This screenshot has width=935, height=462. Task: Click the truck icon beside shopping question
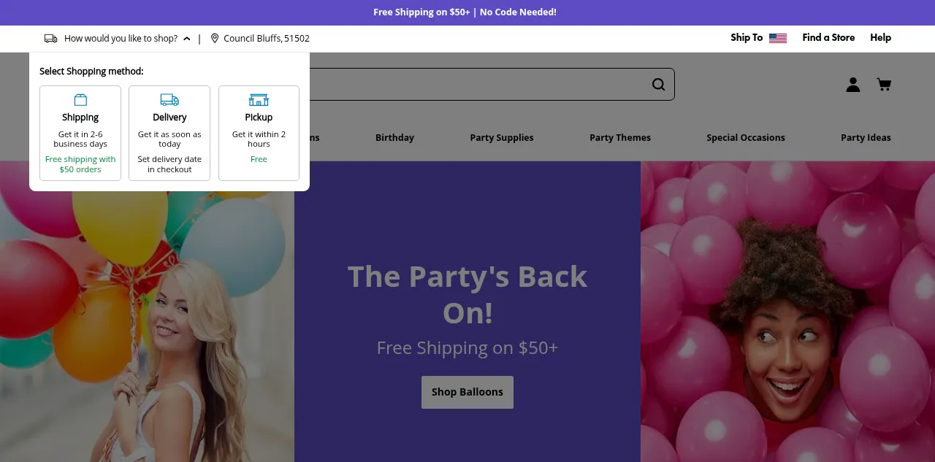tap(50, 39)
